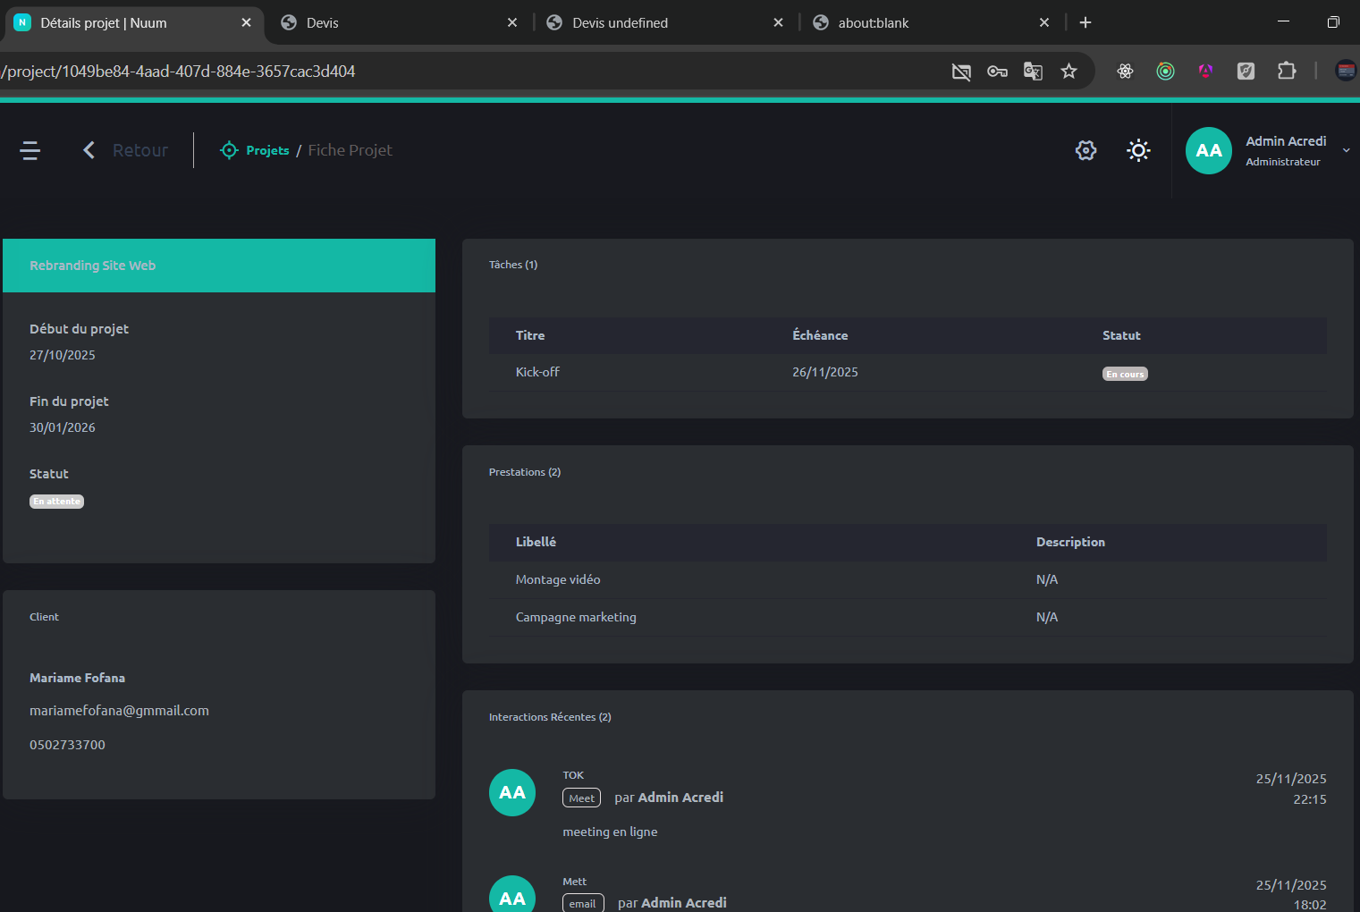The width and height of the screenshot is (1360, 912).
Task: Click the En cours status badge
Action: (x=1125, y=374)
